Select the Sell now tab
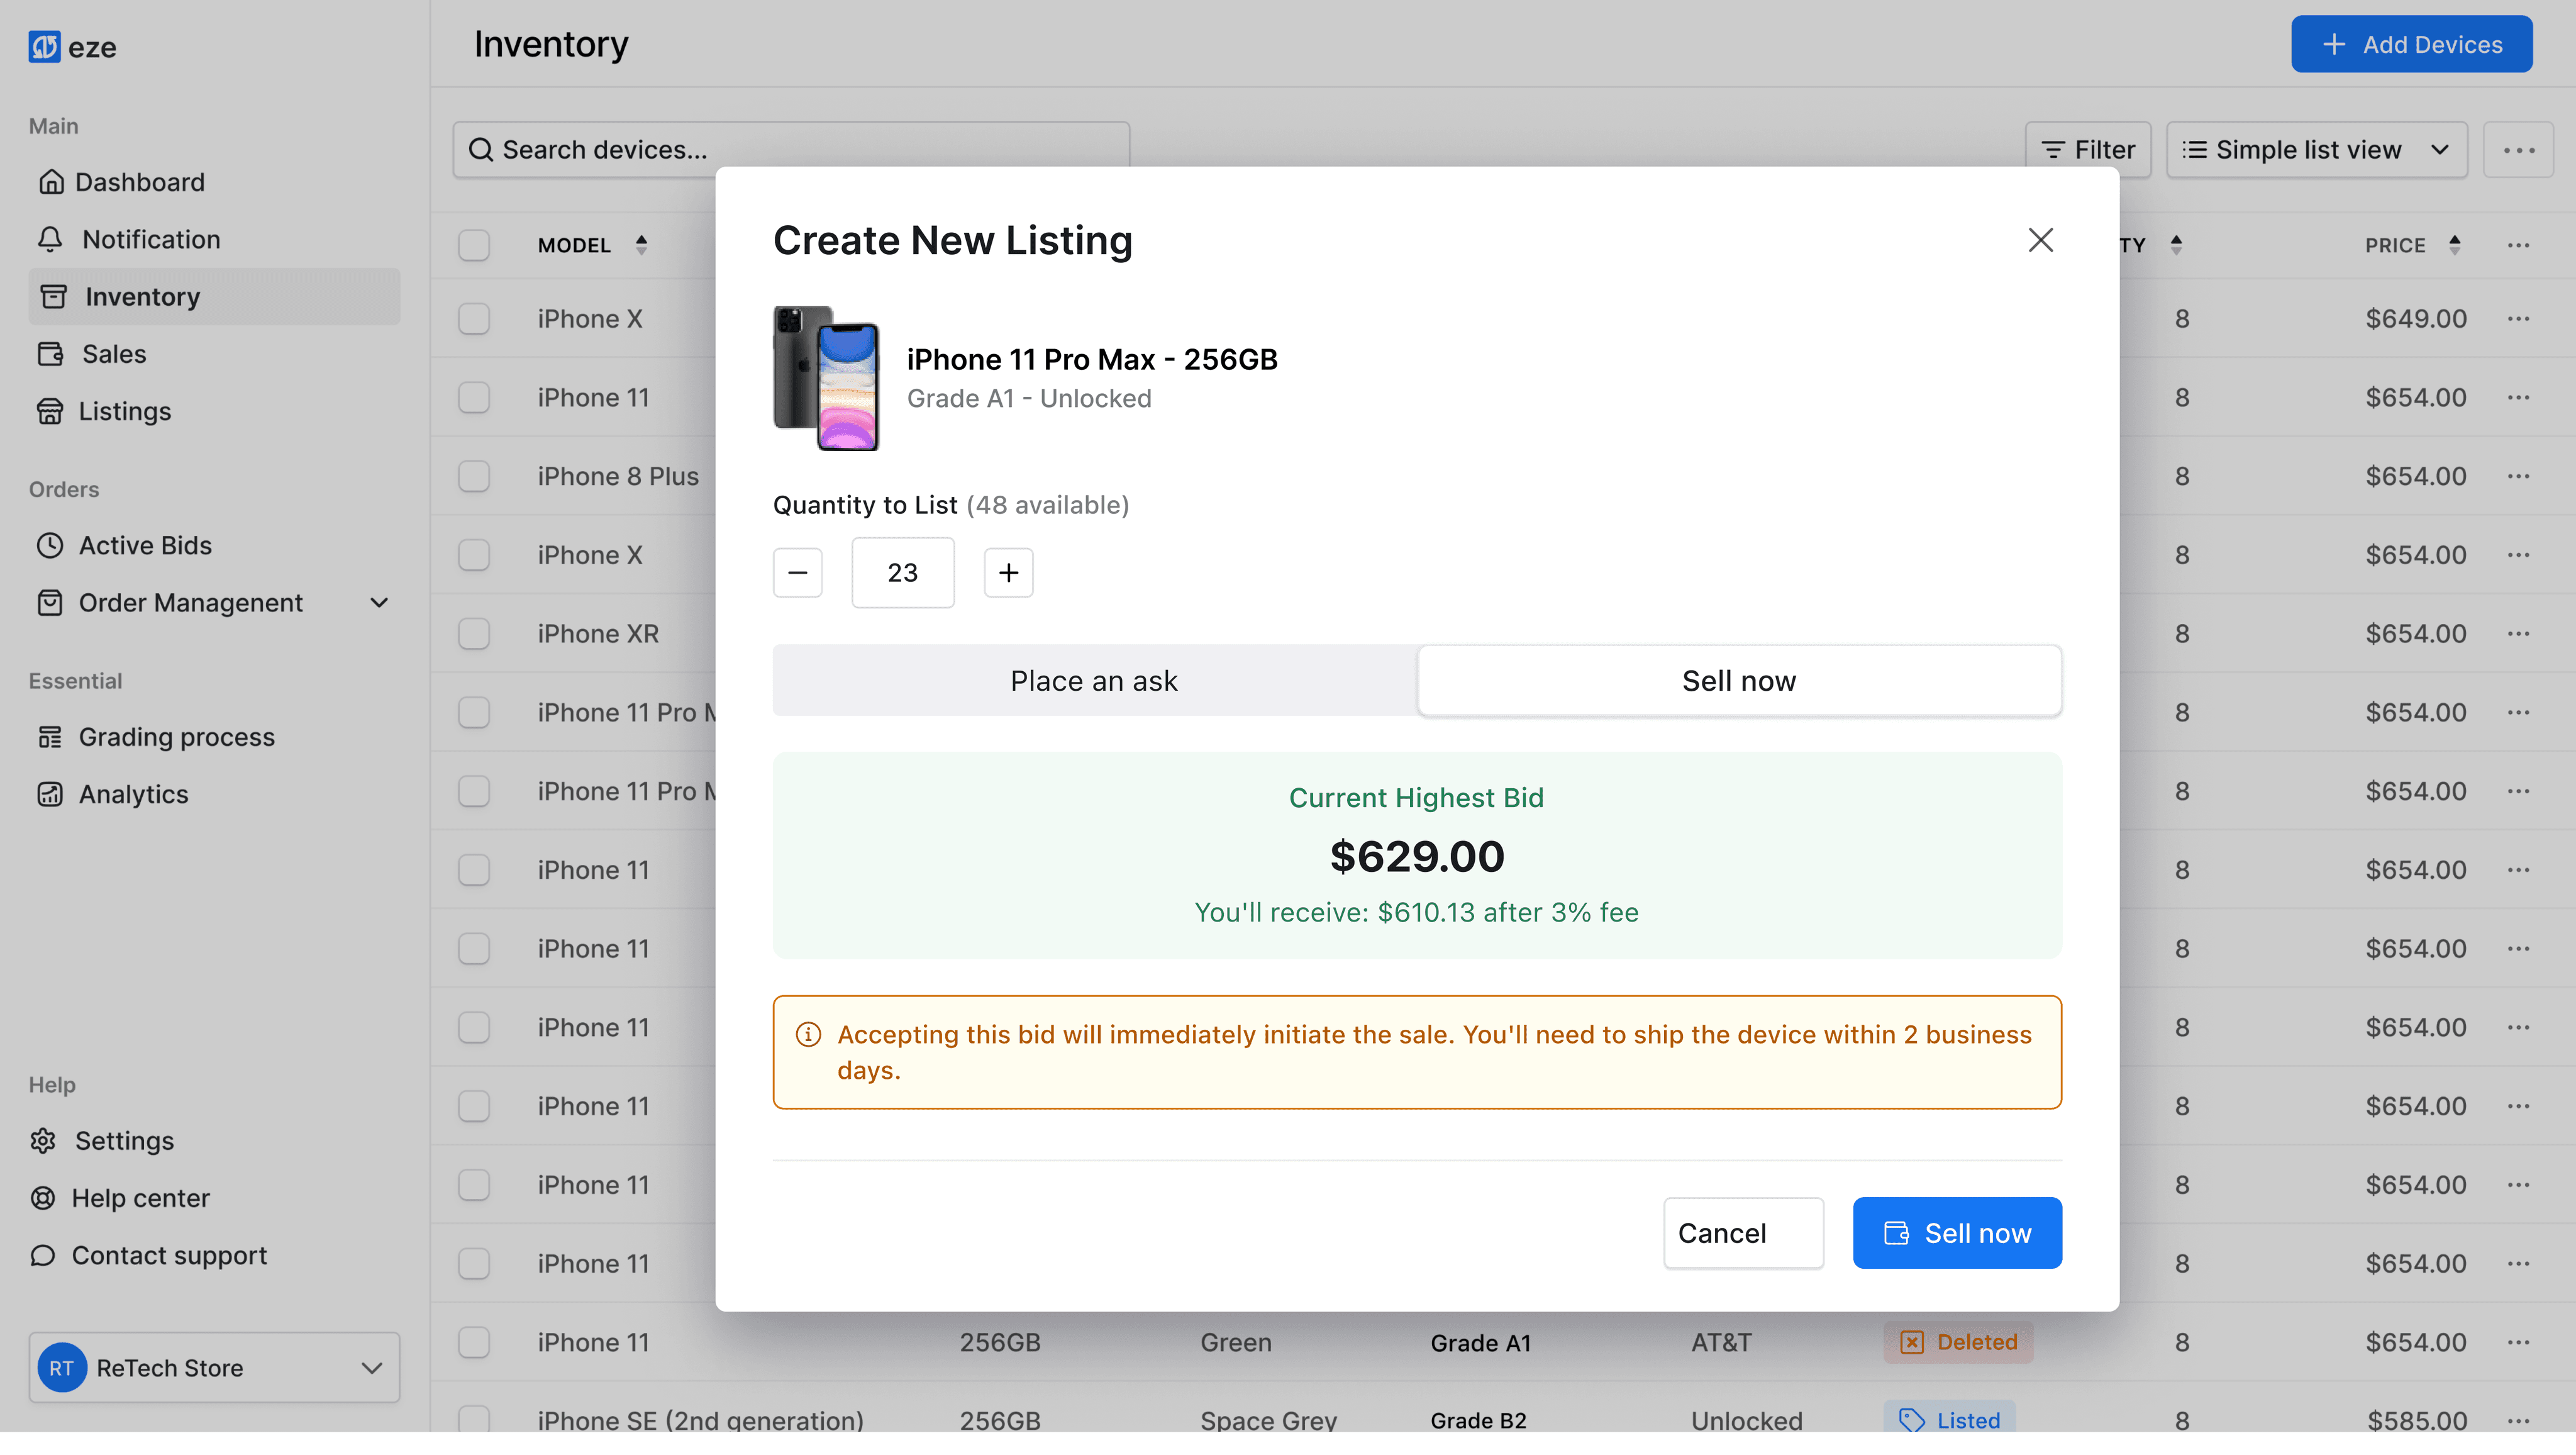 coord(1740,681)
